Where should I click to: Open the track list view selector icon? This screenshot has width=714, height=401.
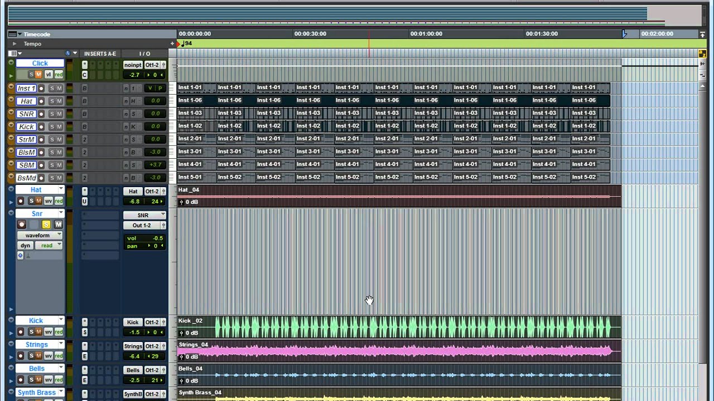(x=12, y=53)
